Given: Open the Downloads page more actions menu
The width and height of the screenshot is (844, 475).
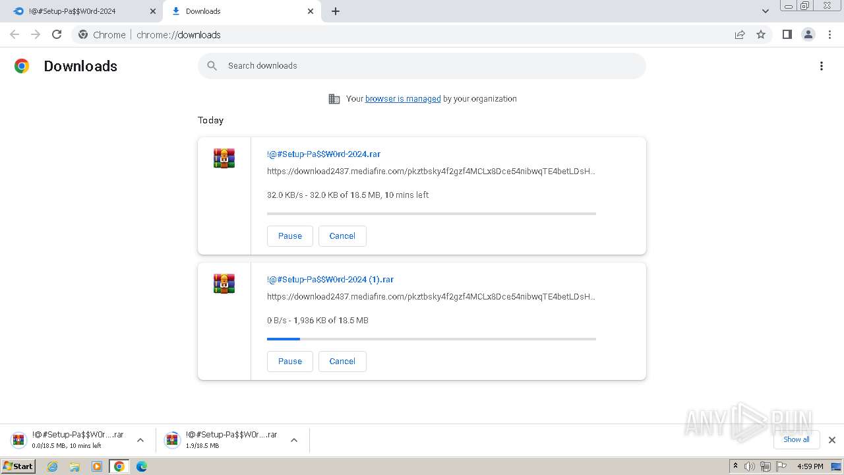Looking at the screenshot, I should 822,66.
